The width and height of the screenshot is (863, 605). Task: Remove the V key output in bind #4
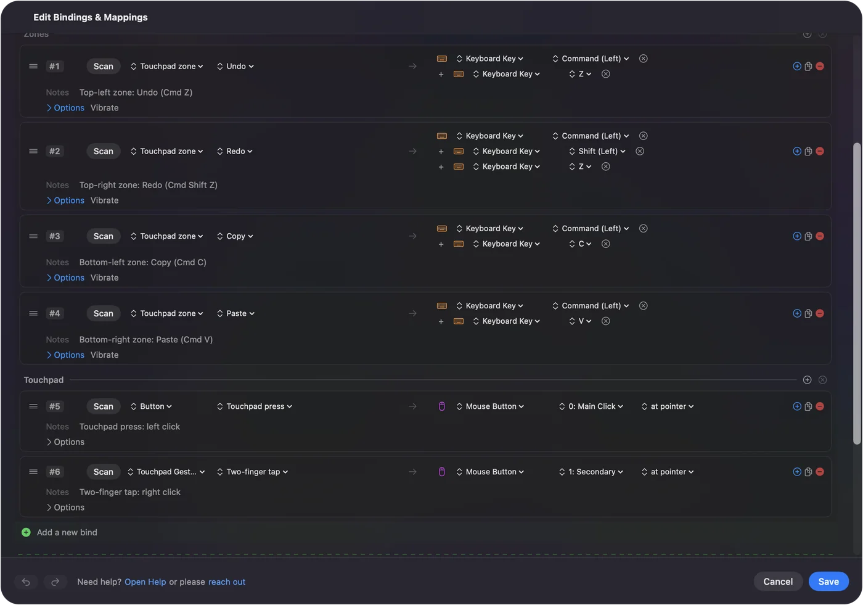tap(606, 321)
